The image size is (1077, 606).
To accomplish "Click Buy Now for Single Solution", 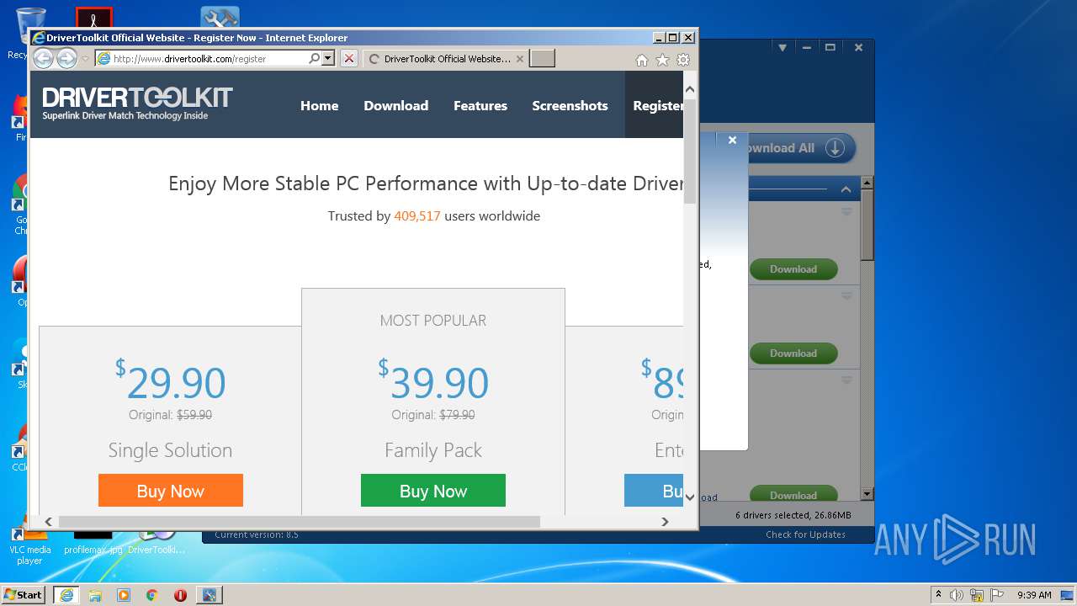I will click(x=171, y=491).
